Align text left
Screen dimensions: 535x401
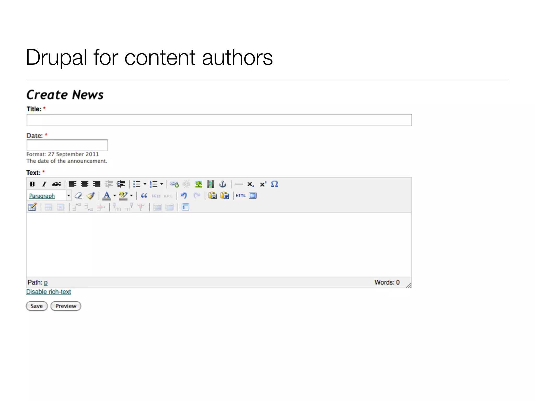click(72, 184)
